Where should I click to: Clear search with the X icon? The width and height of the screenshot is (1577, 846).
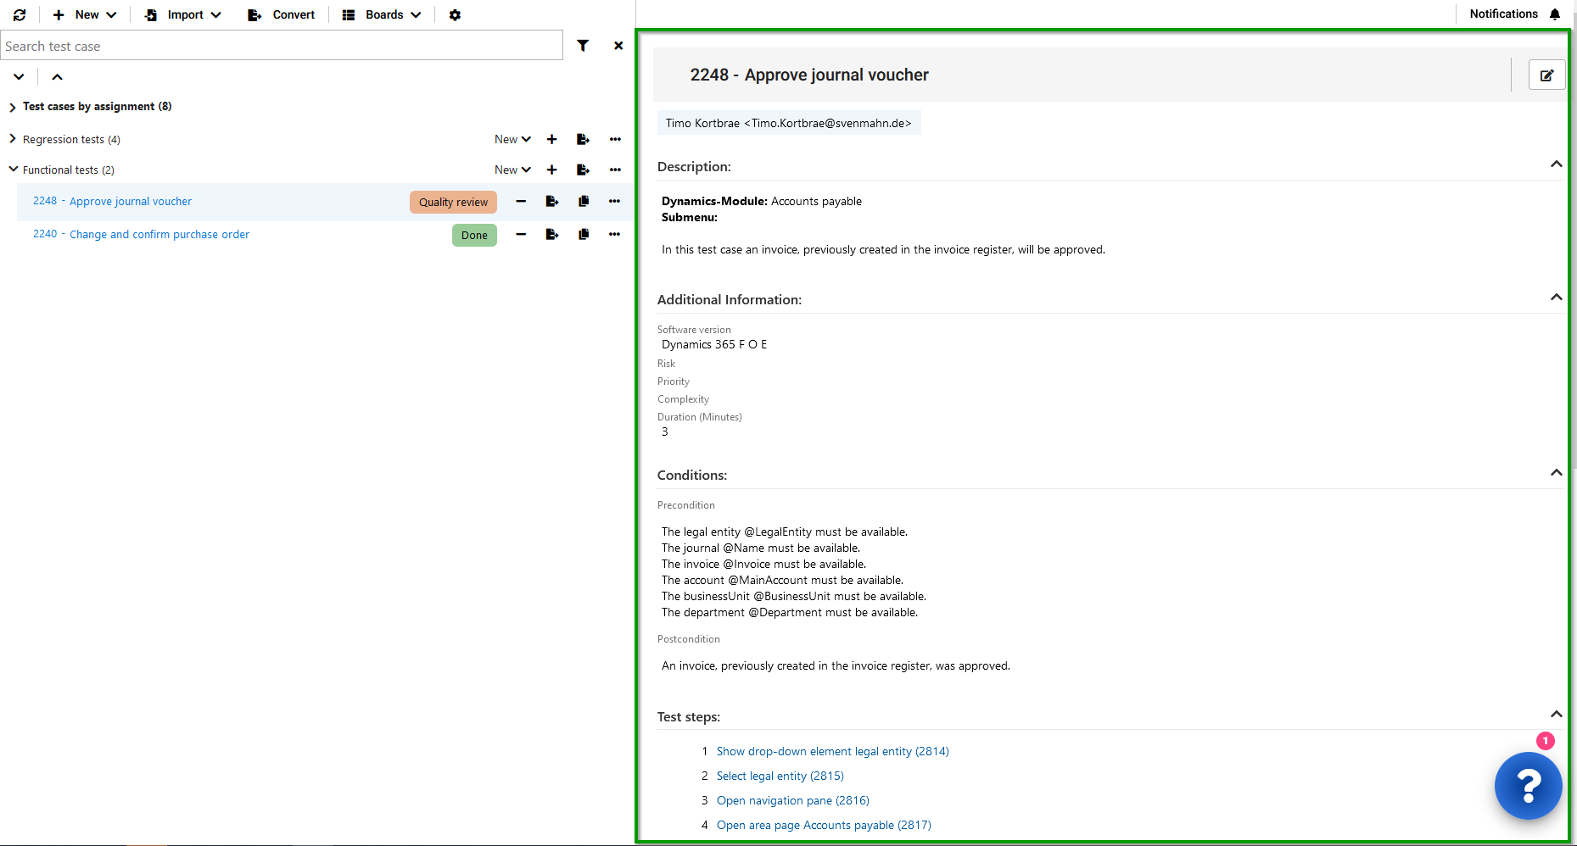click(618, 46)
